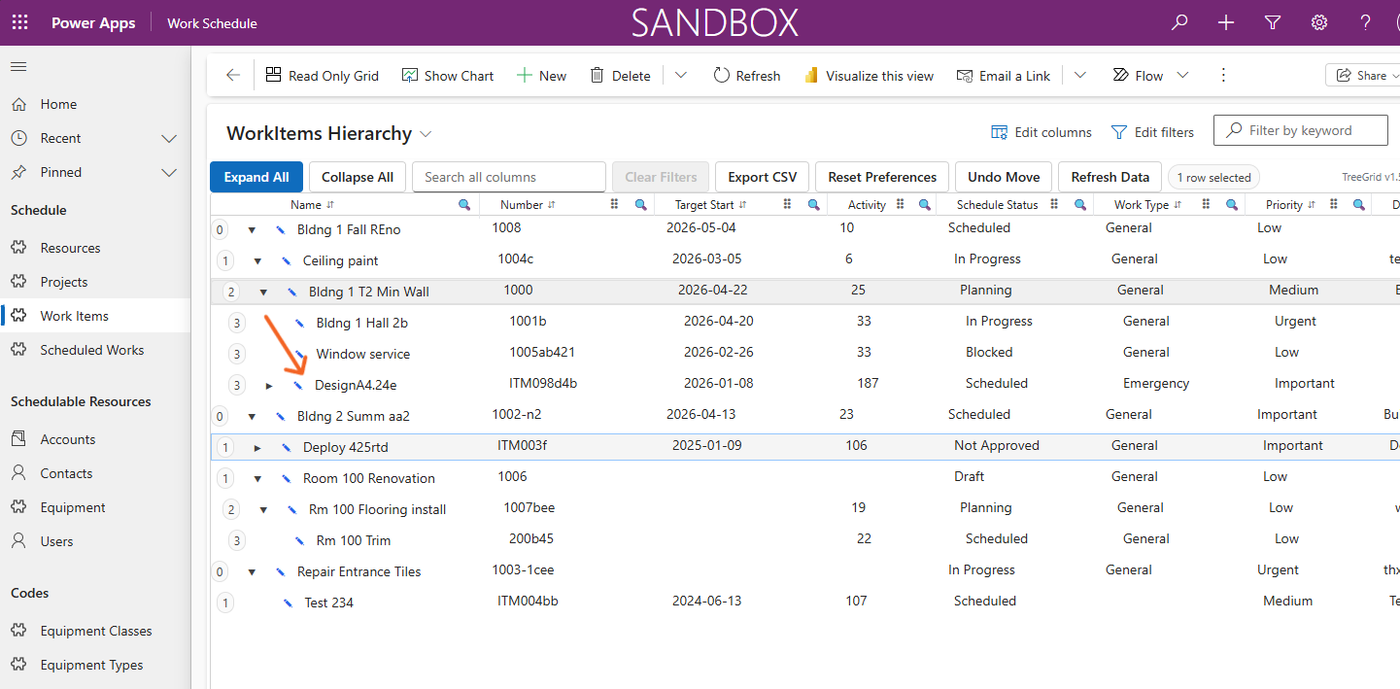Open the Power Apps app launcher waffle

click(x=19, y=22)
